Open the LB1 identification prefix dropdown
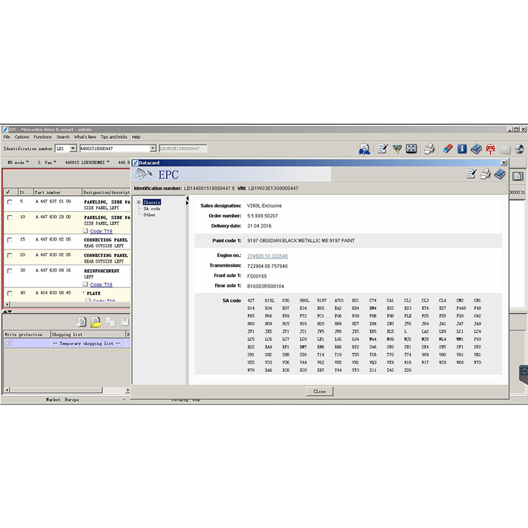The image size is (528, 528). coord(73,148)
